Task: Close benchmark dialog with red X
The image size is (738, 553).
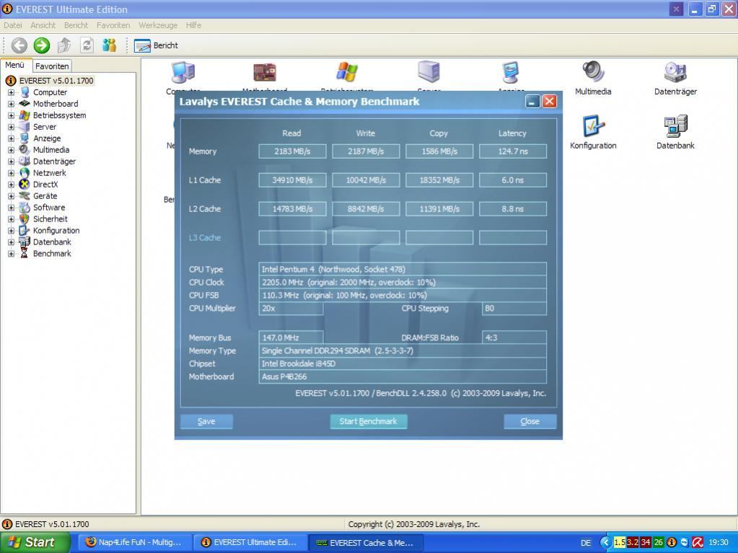Action: 549,101
